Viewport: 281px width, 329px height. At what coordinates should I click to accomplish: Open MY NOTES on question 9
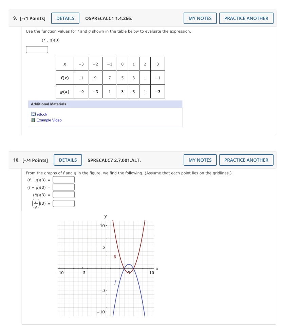tap(200, 18)
